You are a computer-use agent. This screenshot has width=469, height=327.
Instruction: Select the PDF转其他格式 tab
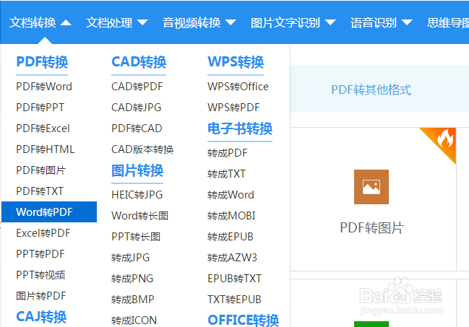tap(371, 90)
